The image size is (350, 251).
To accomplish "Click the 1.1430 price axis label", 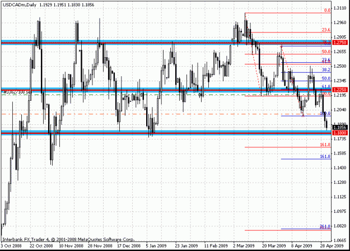I will [340, 168].
